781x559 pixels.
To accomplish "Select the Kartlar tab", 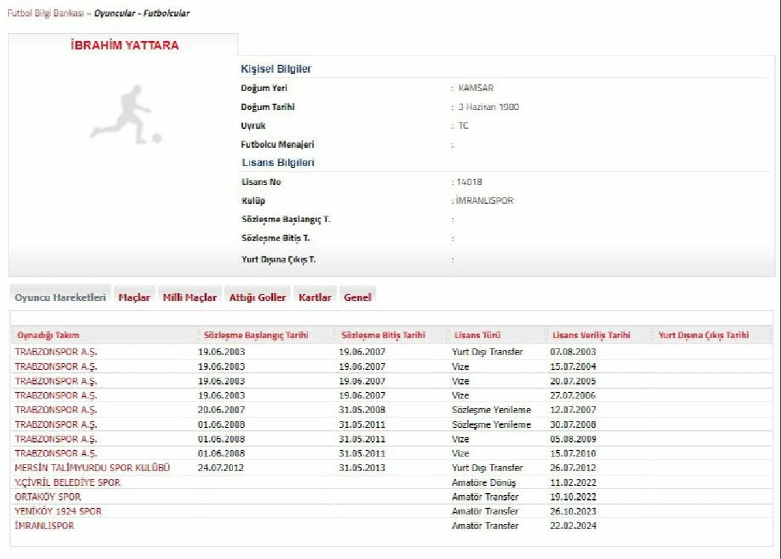I will (x=315, y=297).
